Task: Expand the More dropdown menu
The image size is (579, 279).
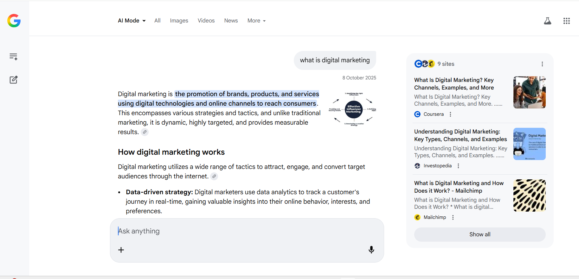Action: point(256,21)
